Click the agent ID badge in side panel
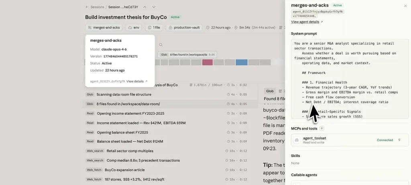 317,12
